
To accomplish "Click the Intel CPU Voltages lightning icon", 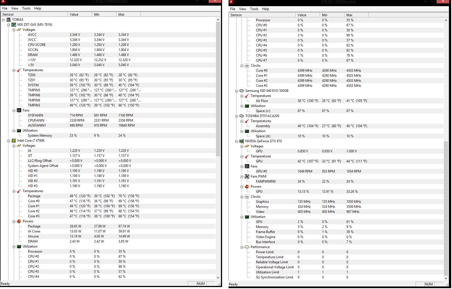I will 19,146.
